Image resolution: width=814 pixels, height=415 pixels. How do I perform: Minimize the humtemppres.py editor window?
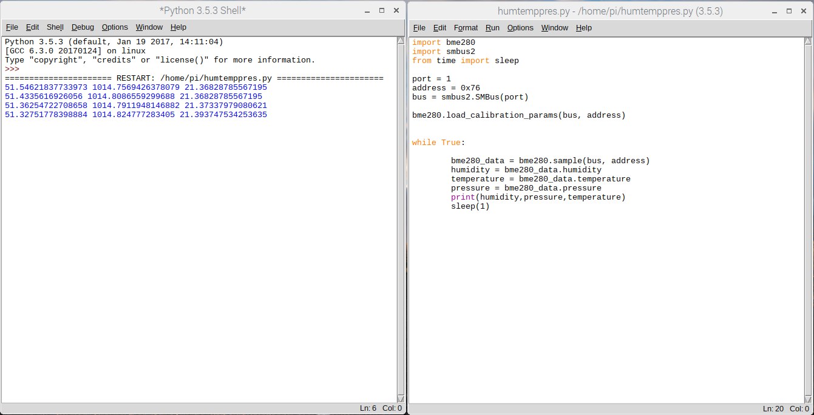[x=775, y=11]
